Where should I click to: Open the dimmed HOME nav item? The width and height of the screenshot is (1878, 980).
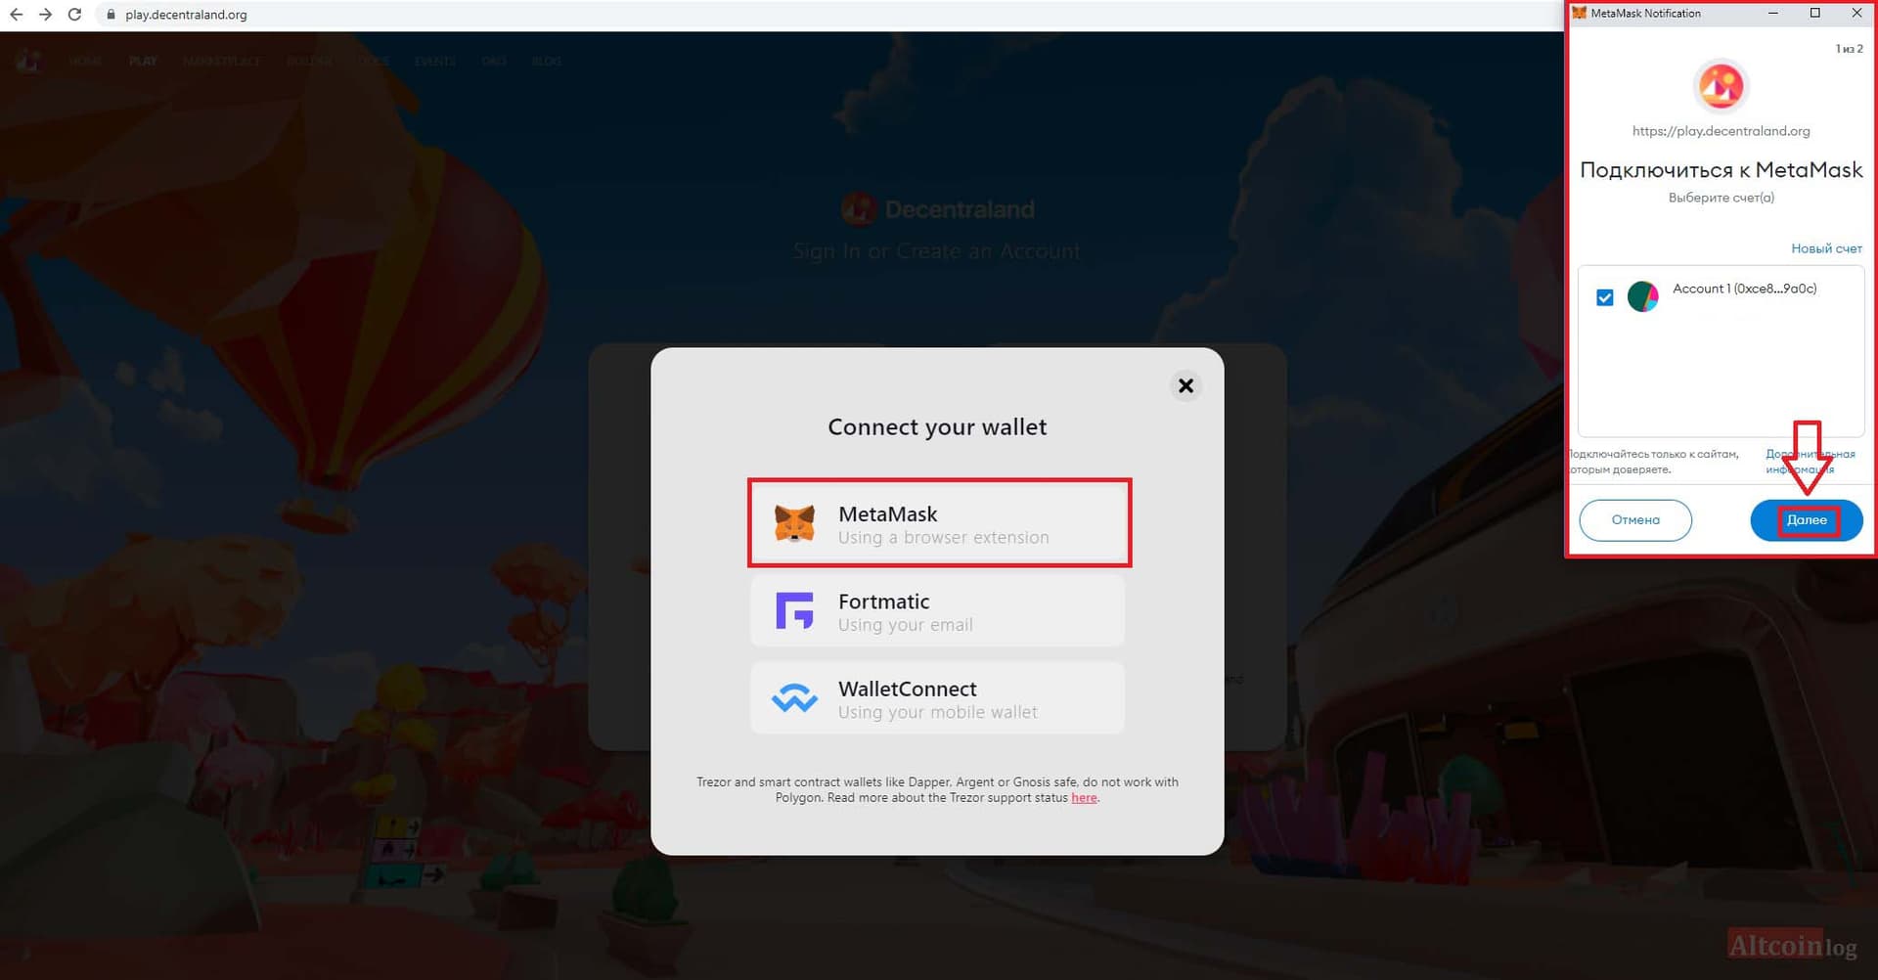pos(85,61)
